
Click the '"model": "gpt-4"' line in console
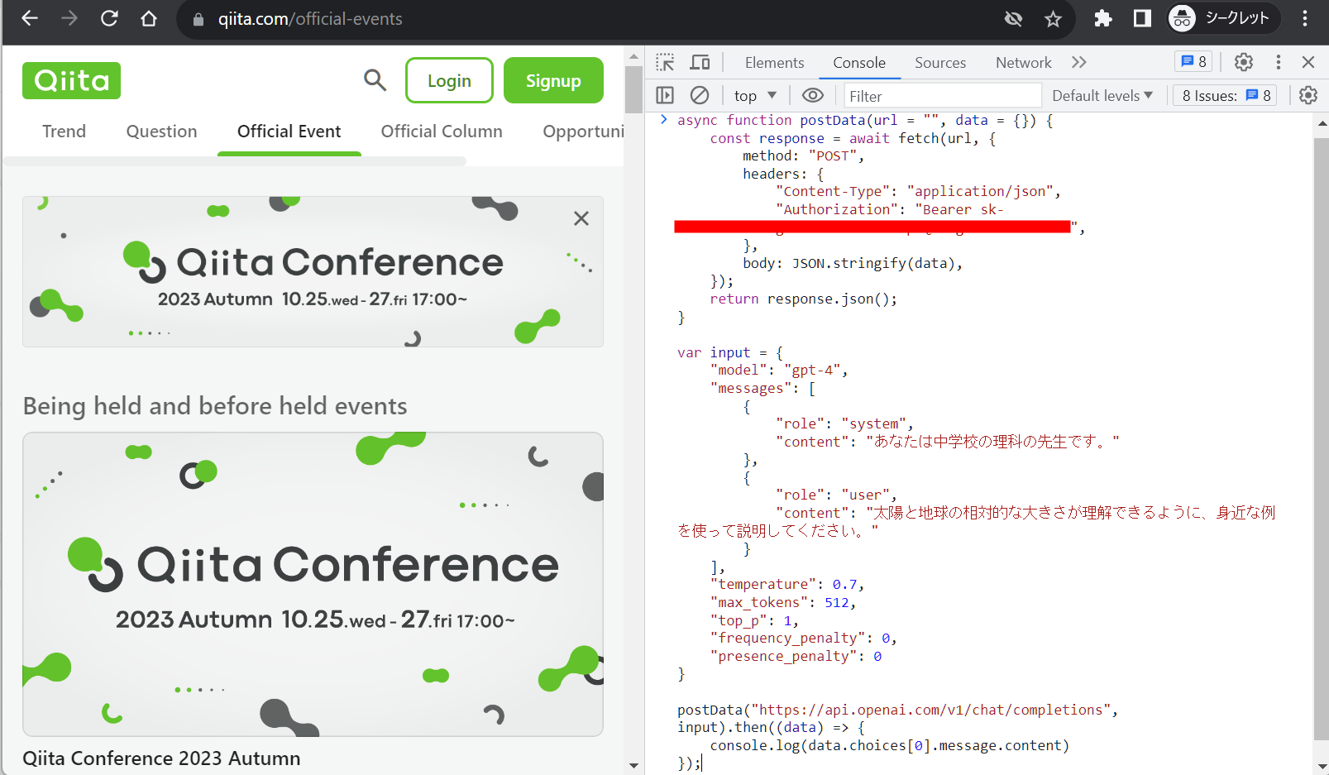click(779, 370)
